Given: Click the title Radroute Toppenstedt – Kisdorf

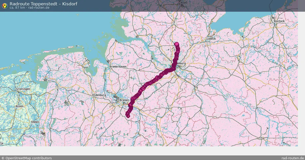Looking at the screenshot, I should [43, 4].
